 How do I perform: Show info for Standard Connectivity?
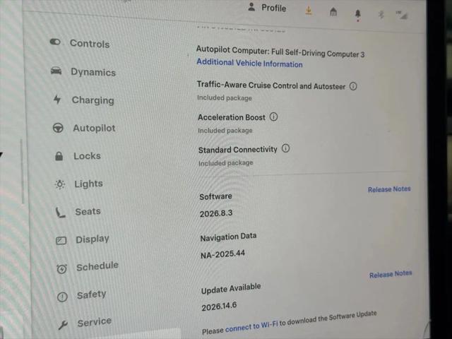(x=285, y=148)
